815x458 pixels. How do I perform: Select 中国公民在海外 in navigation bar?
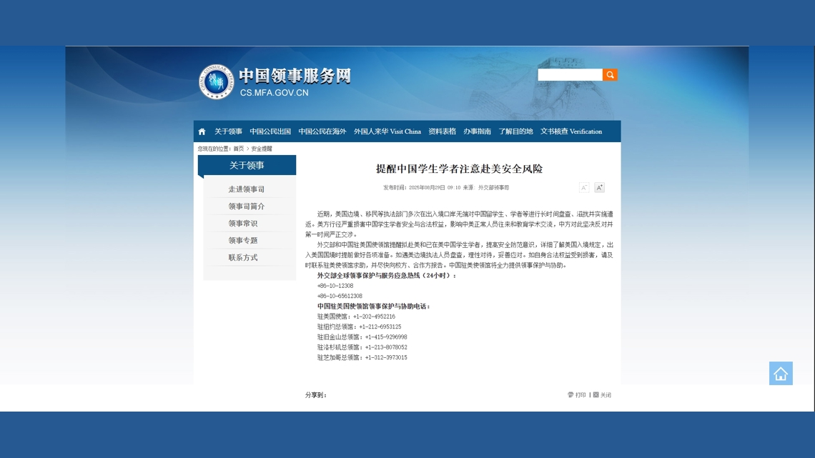click(x=322, y=131)
